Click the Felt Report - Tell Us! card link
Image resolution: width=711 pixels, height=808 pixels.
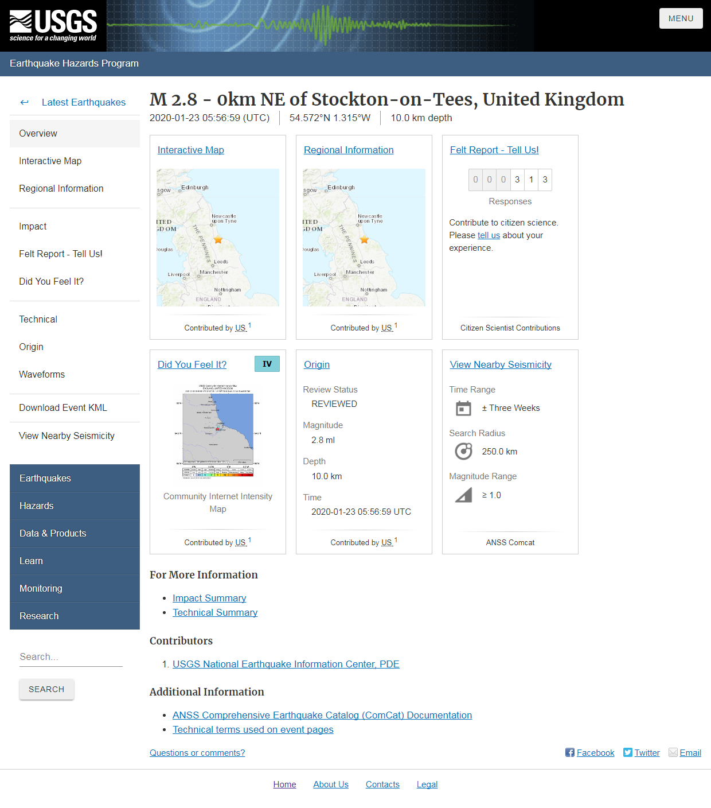tap(494, 150)
